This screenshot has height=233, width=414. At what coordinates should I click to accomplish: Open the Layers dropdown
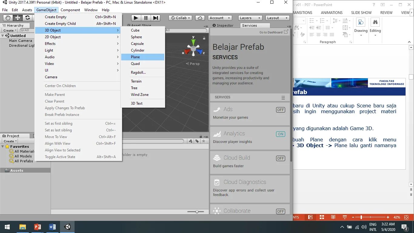250,18
